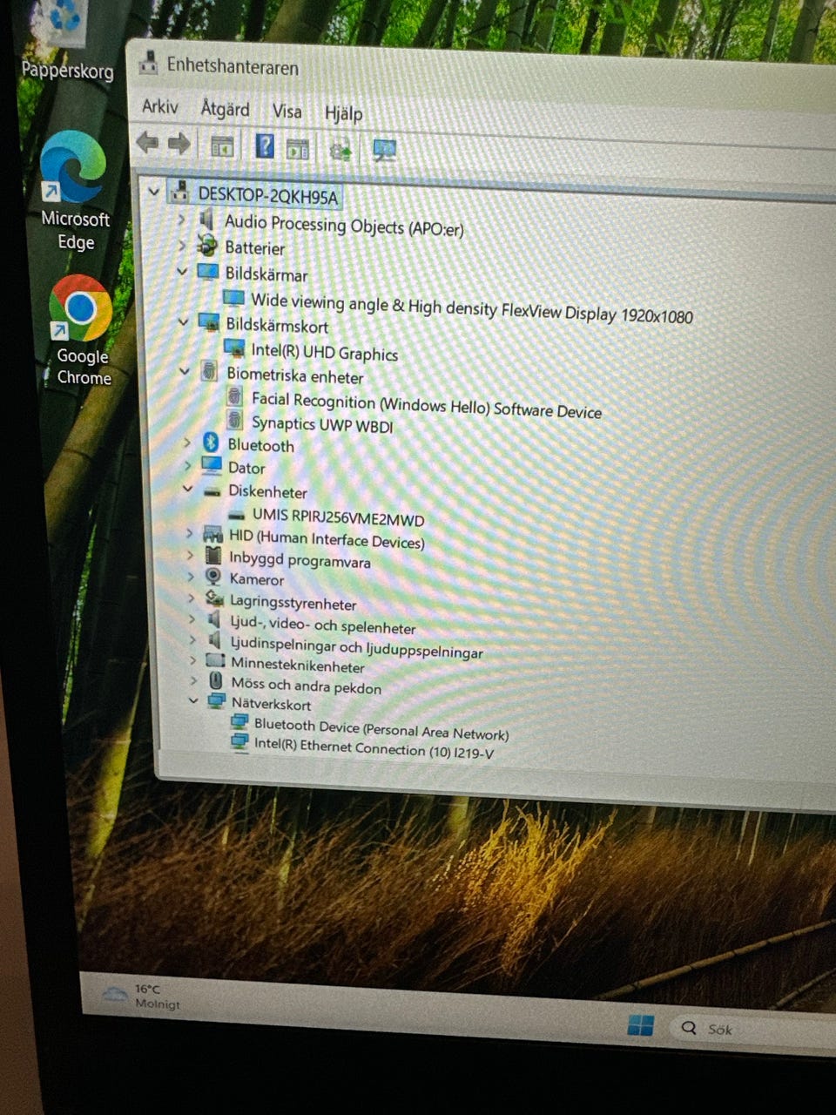This screenshot has width=836, height=1115.
Task: Toggle the console tree toolbar icon
Action: (222, 146)
